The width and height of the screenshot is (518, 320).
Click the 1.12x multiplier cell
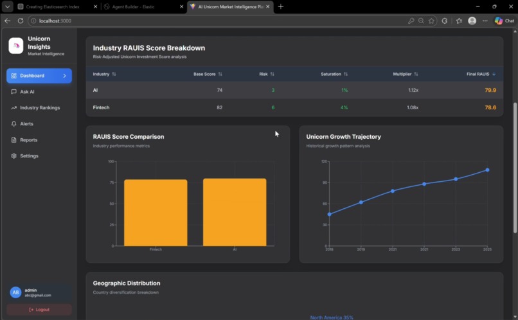(413, 90)
